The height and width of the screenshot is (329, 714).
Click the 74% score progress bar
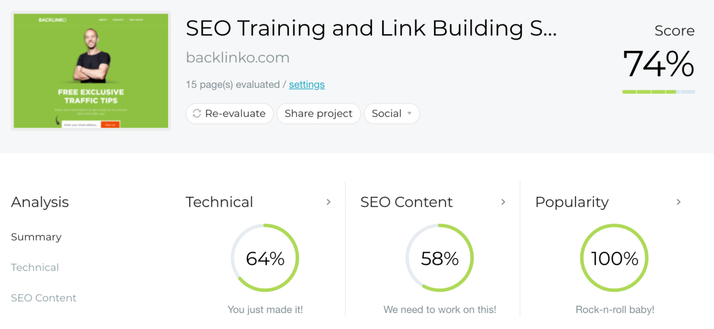(x=658, y=92)
